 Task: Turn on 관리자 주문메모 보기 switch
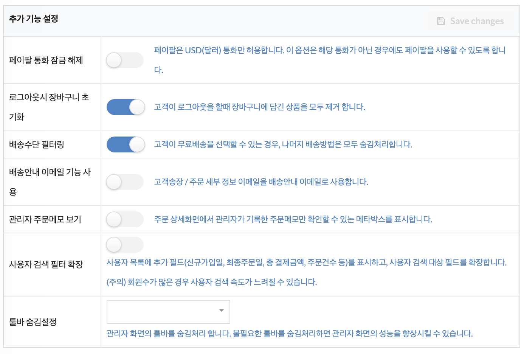tap(125, 219)
